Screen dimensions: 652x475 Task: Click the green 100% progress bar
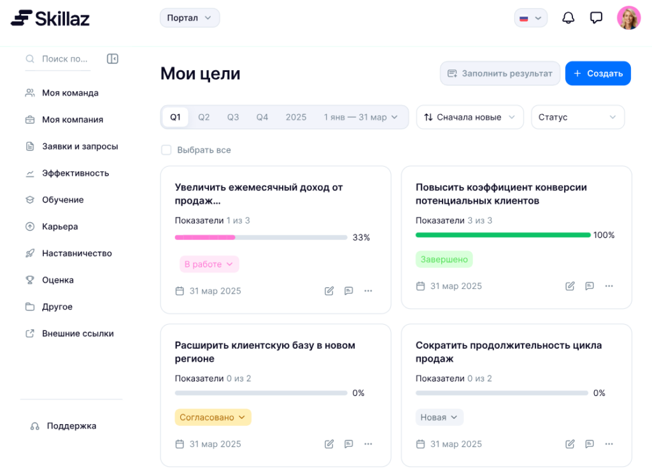click(503, 235)
